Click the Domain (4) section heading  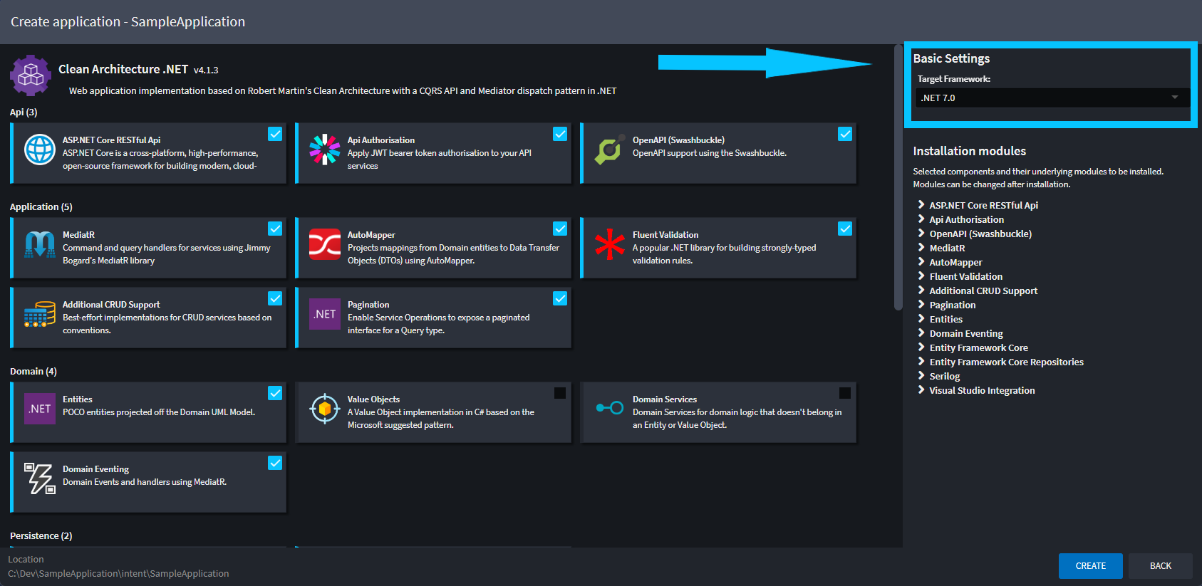[x=33, y=372]
